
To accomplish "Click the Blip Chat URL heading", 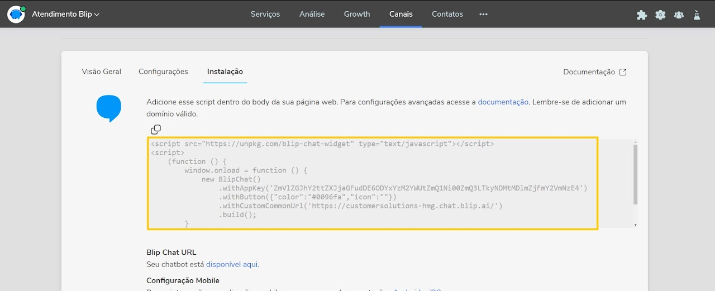I will point(171,252).
